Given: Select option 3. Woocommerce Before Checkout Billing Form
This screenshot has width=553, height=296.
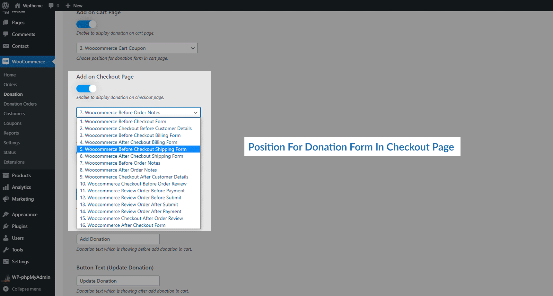Looking at the screenshot, I should tap(138, 135).
